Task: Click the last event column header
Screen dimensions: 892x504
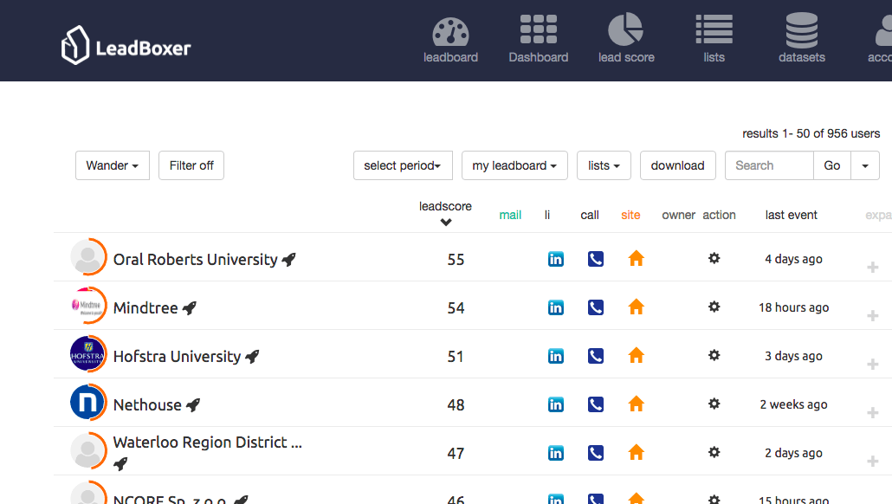Action: click(791, 215)
